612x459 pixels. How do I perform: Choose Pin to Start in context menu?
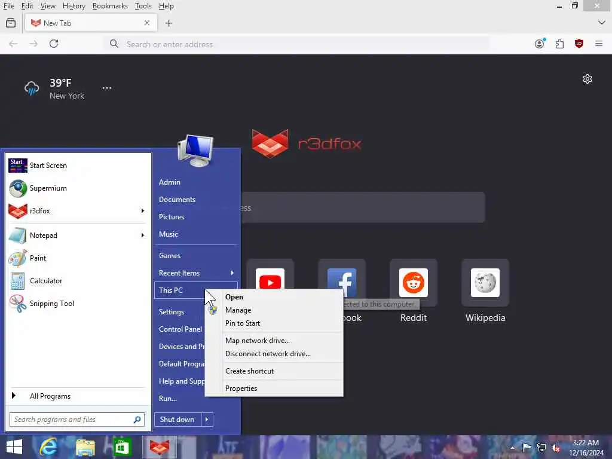(x=274, y=323)
